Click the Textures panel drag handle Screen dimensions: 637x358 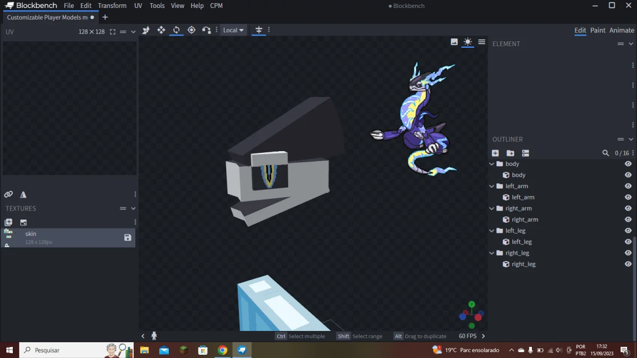pos(123,208)
